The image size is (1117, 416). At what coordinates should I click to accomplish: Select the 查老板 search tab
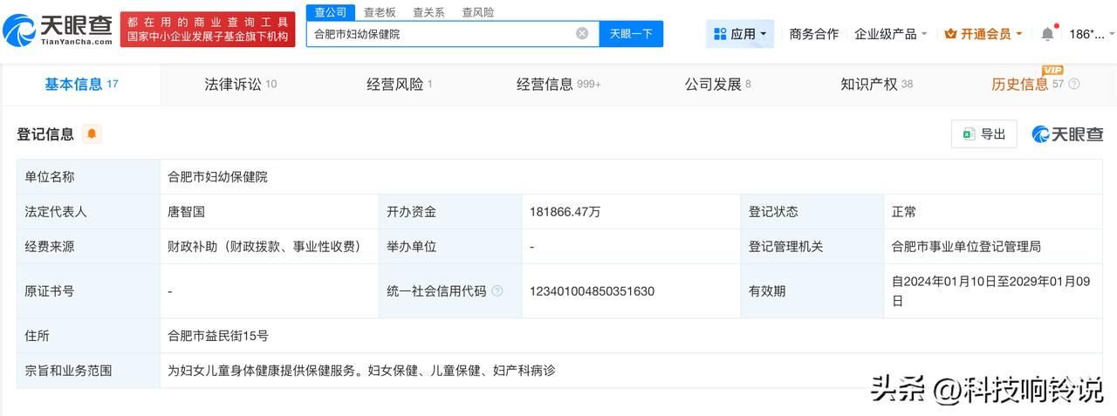pyautogui.click(x=380, y=12)
